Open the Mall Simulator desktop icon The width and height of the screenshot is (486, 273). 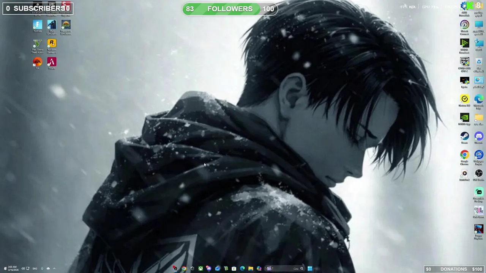coord(52,27)
